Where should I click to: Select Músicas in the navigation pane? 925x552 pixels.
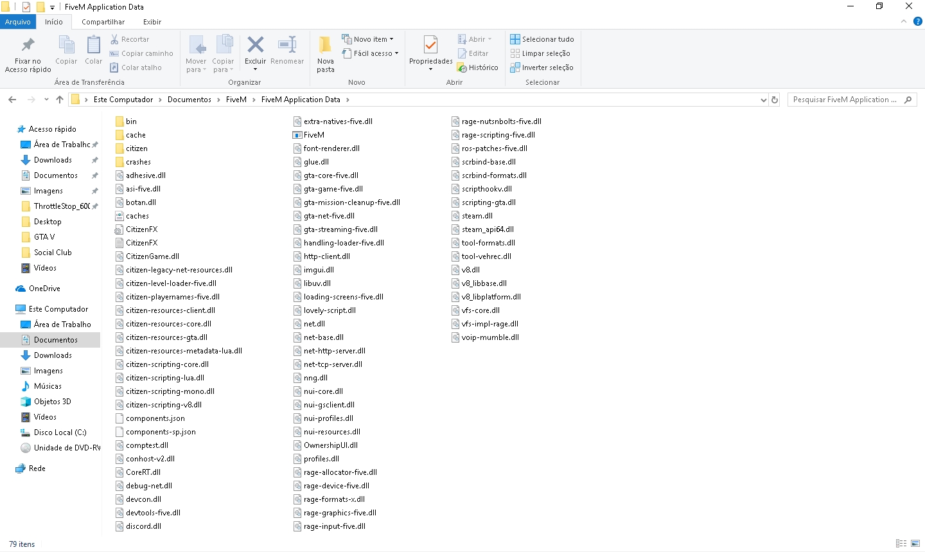[48, 386]
